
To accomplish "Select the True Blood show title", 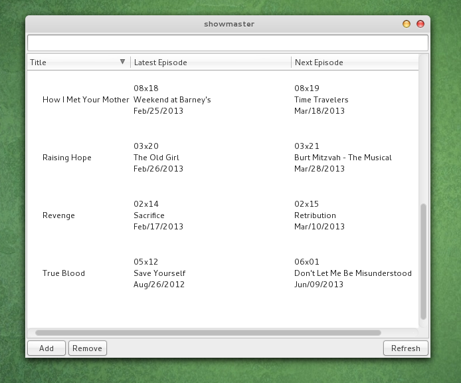I will pyautogui.click(x=64, y=273).
